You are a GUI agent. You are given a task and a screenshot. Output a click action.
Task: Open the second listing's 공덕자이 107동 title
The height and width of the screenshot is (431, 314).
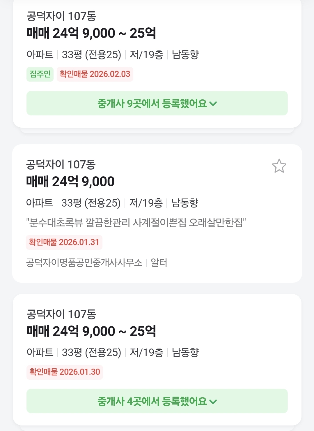click(x=61, y=165)
